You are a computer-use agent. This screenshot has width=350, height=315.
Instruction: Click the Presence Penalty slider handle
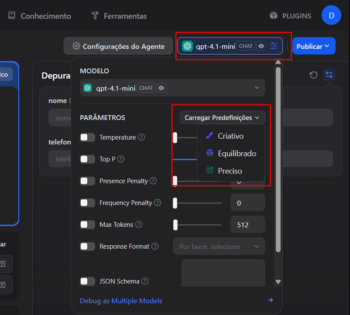pyautogui.click(x=175, y=181)
